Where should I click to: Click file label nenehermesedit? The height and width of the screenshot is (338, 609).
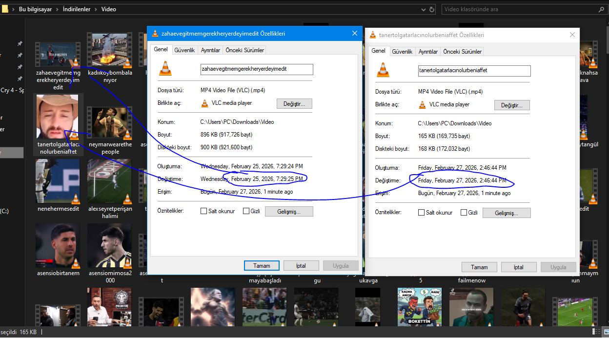click(x=58, y=209)
